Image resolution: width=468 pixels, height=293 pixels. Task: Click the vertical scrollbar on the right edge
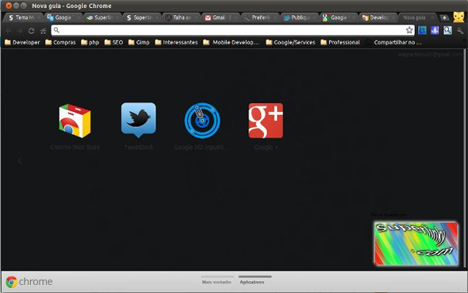point(464,158)
